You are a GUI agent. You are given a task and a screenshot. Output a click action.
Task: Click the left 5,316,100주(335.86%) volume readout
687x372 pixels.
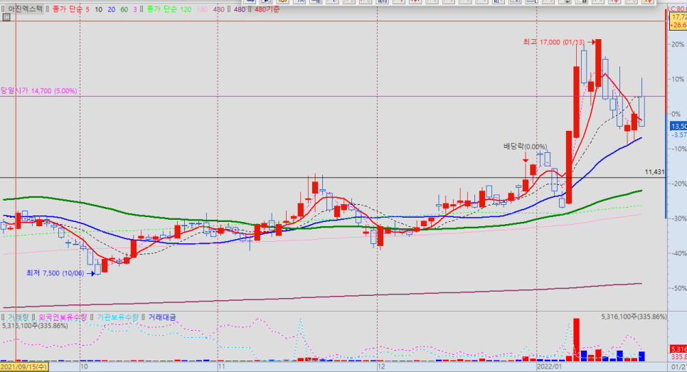pos(35,326)
